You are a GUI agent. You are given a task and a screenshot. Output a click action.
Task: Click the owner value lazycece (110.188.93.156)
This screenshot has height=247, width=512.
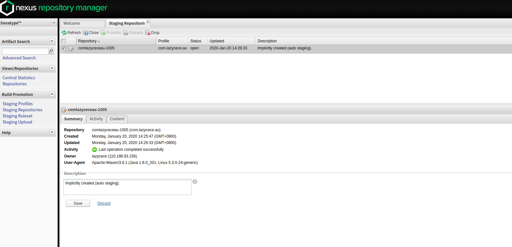coord(114,156)
